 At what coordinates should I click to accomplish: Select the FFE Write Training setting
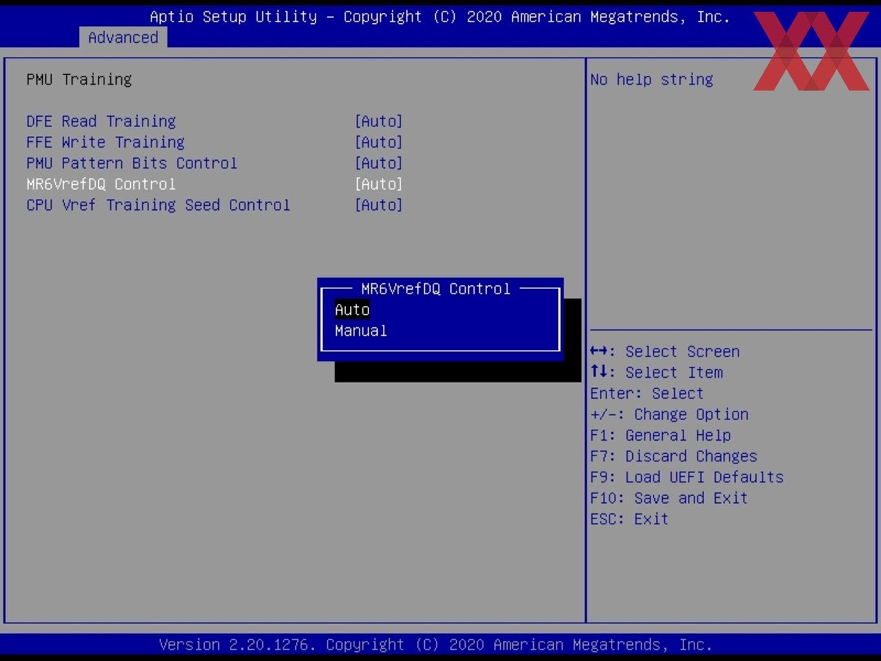click(106, 142)
